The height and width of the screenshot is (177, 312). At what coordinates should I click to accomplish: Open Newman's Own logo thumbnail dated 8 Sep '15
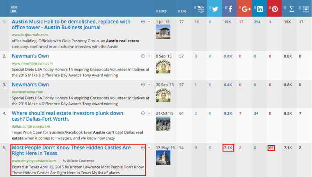[163, 66]
